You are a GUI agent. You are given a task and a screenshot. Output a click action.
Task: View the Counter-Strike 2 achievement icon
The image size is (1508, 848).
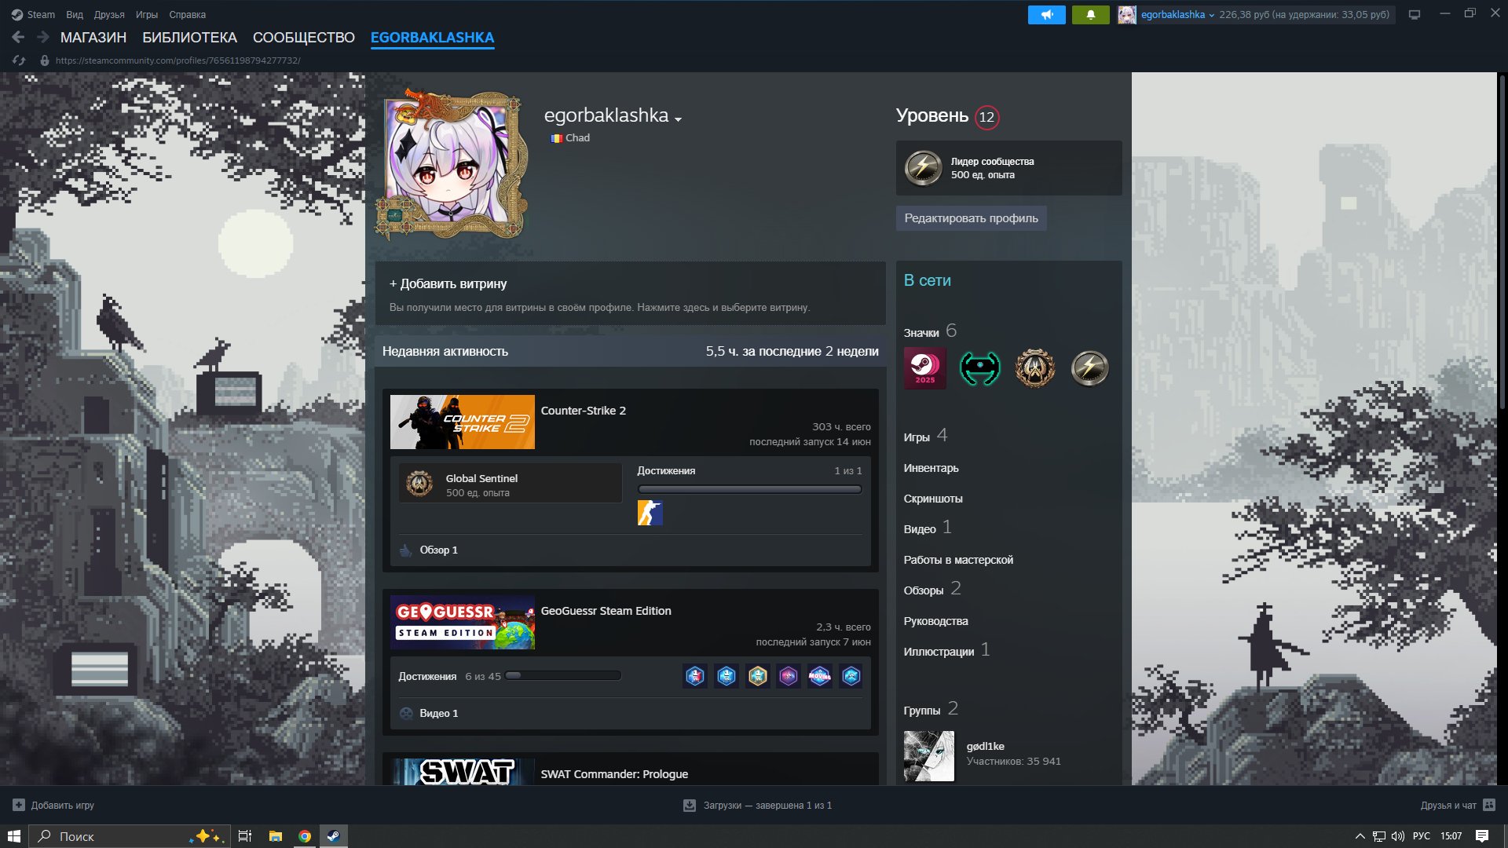pyautogui.click(x=650, y=513)
